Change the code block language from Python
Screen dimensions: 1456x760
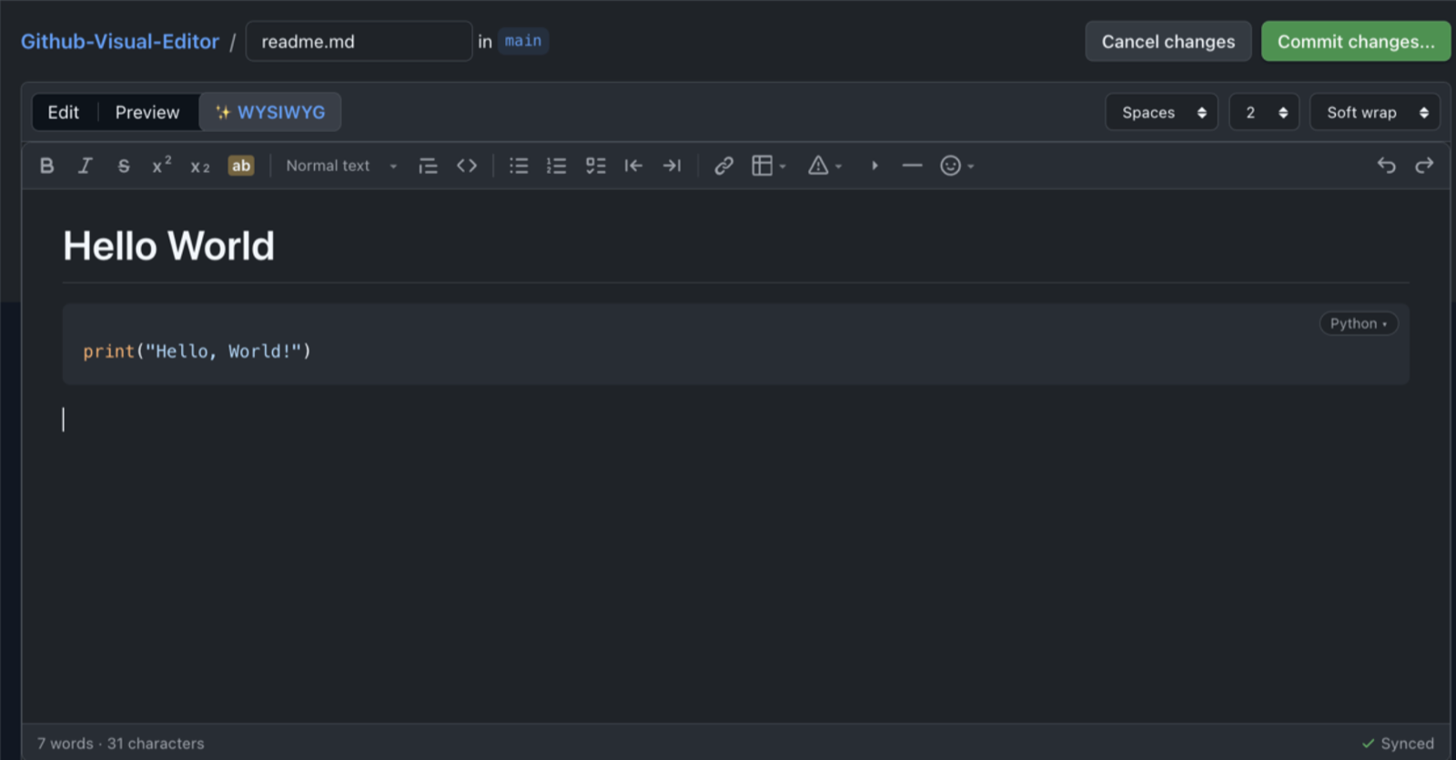(x=1359, y=324)
